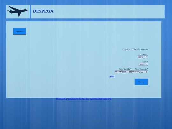Click the Buscar search button
This screenshot has width=172, height=129.
tap(141, 82)
